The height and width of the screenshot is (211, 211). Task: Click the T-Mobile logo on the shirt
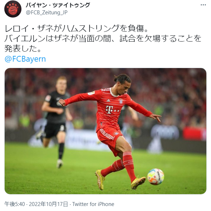112,110
